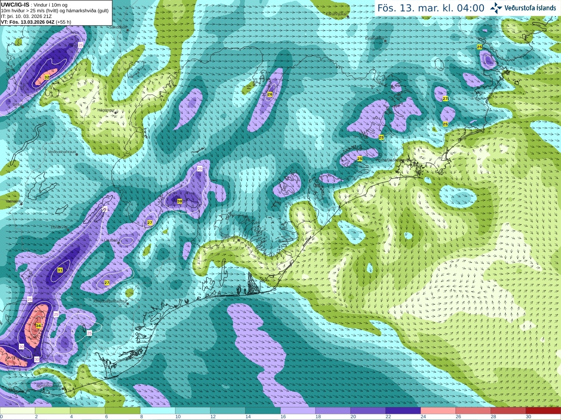561x420 pixels.
Task: Click the 'Fös. 13. mar. kl. 04:00' header
Action: coord(431,8)
